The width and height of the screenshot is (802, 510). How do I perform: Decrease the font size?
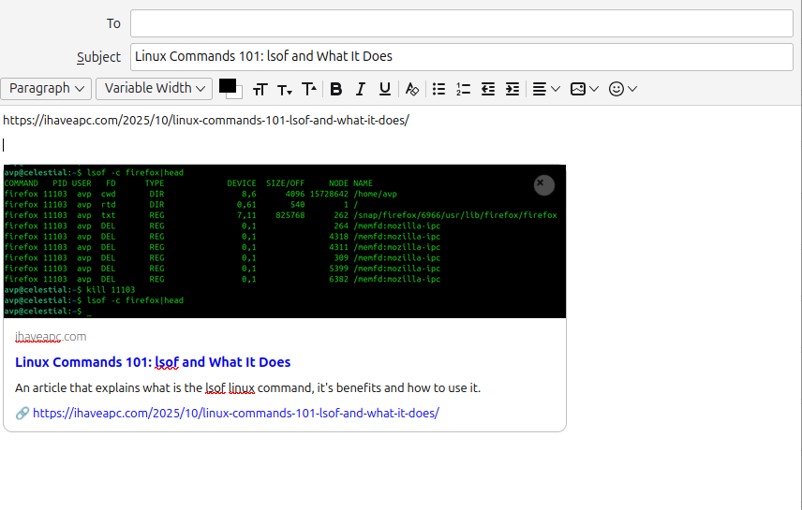point(285,90)
